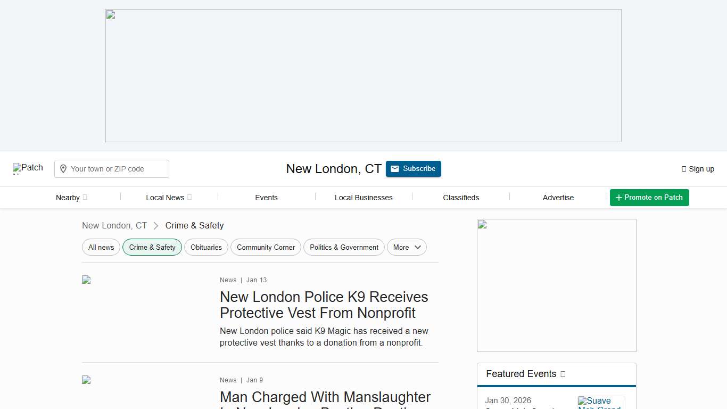Viewport: 727px width, 409px height.
Task: Click the breadcrumb chevron after New London, CT
Action: click(x=156, y=226)
